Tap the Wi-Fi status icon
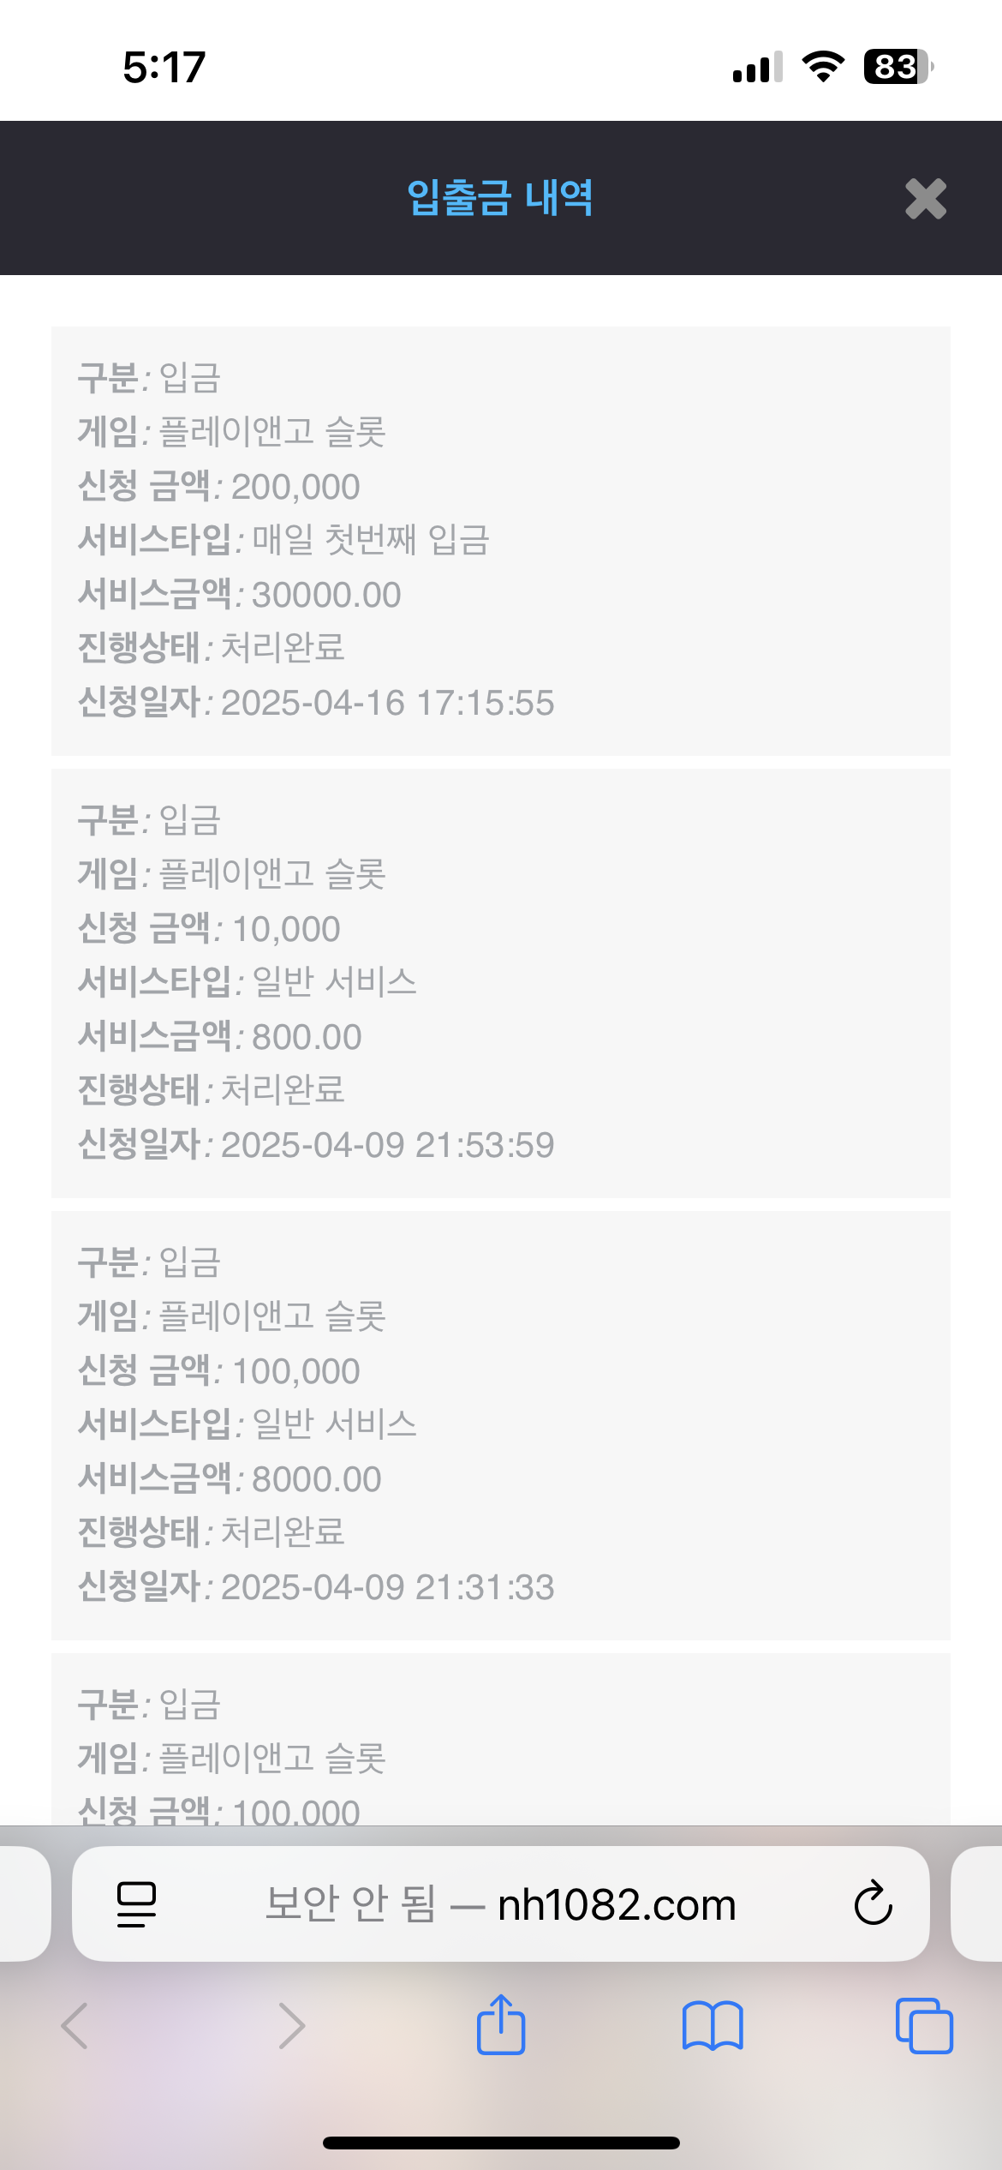Screen dimensions: 1002x2170 point(823,67)
